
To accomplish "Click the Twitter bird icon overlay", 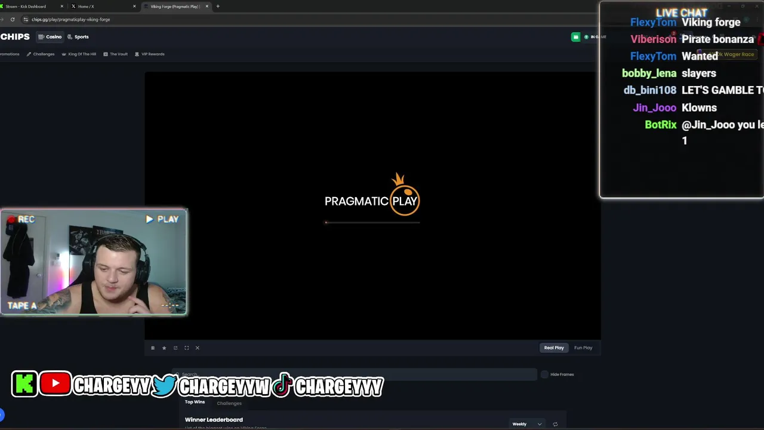I will click(164, 385).
